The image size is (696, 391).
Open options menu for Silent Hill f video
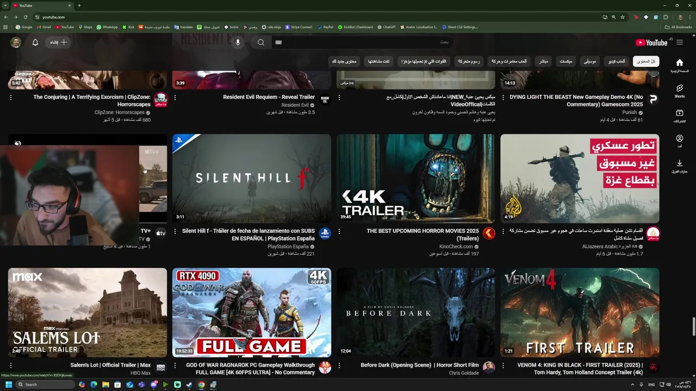pyautogui.click(x=175, y=231)
